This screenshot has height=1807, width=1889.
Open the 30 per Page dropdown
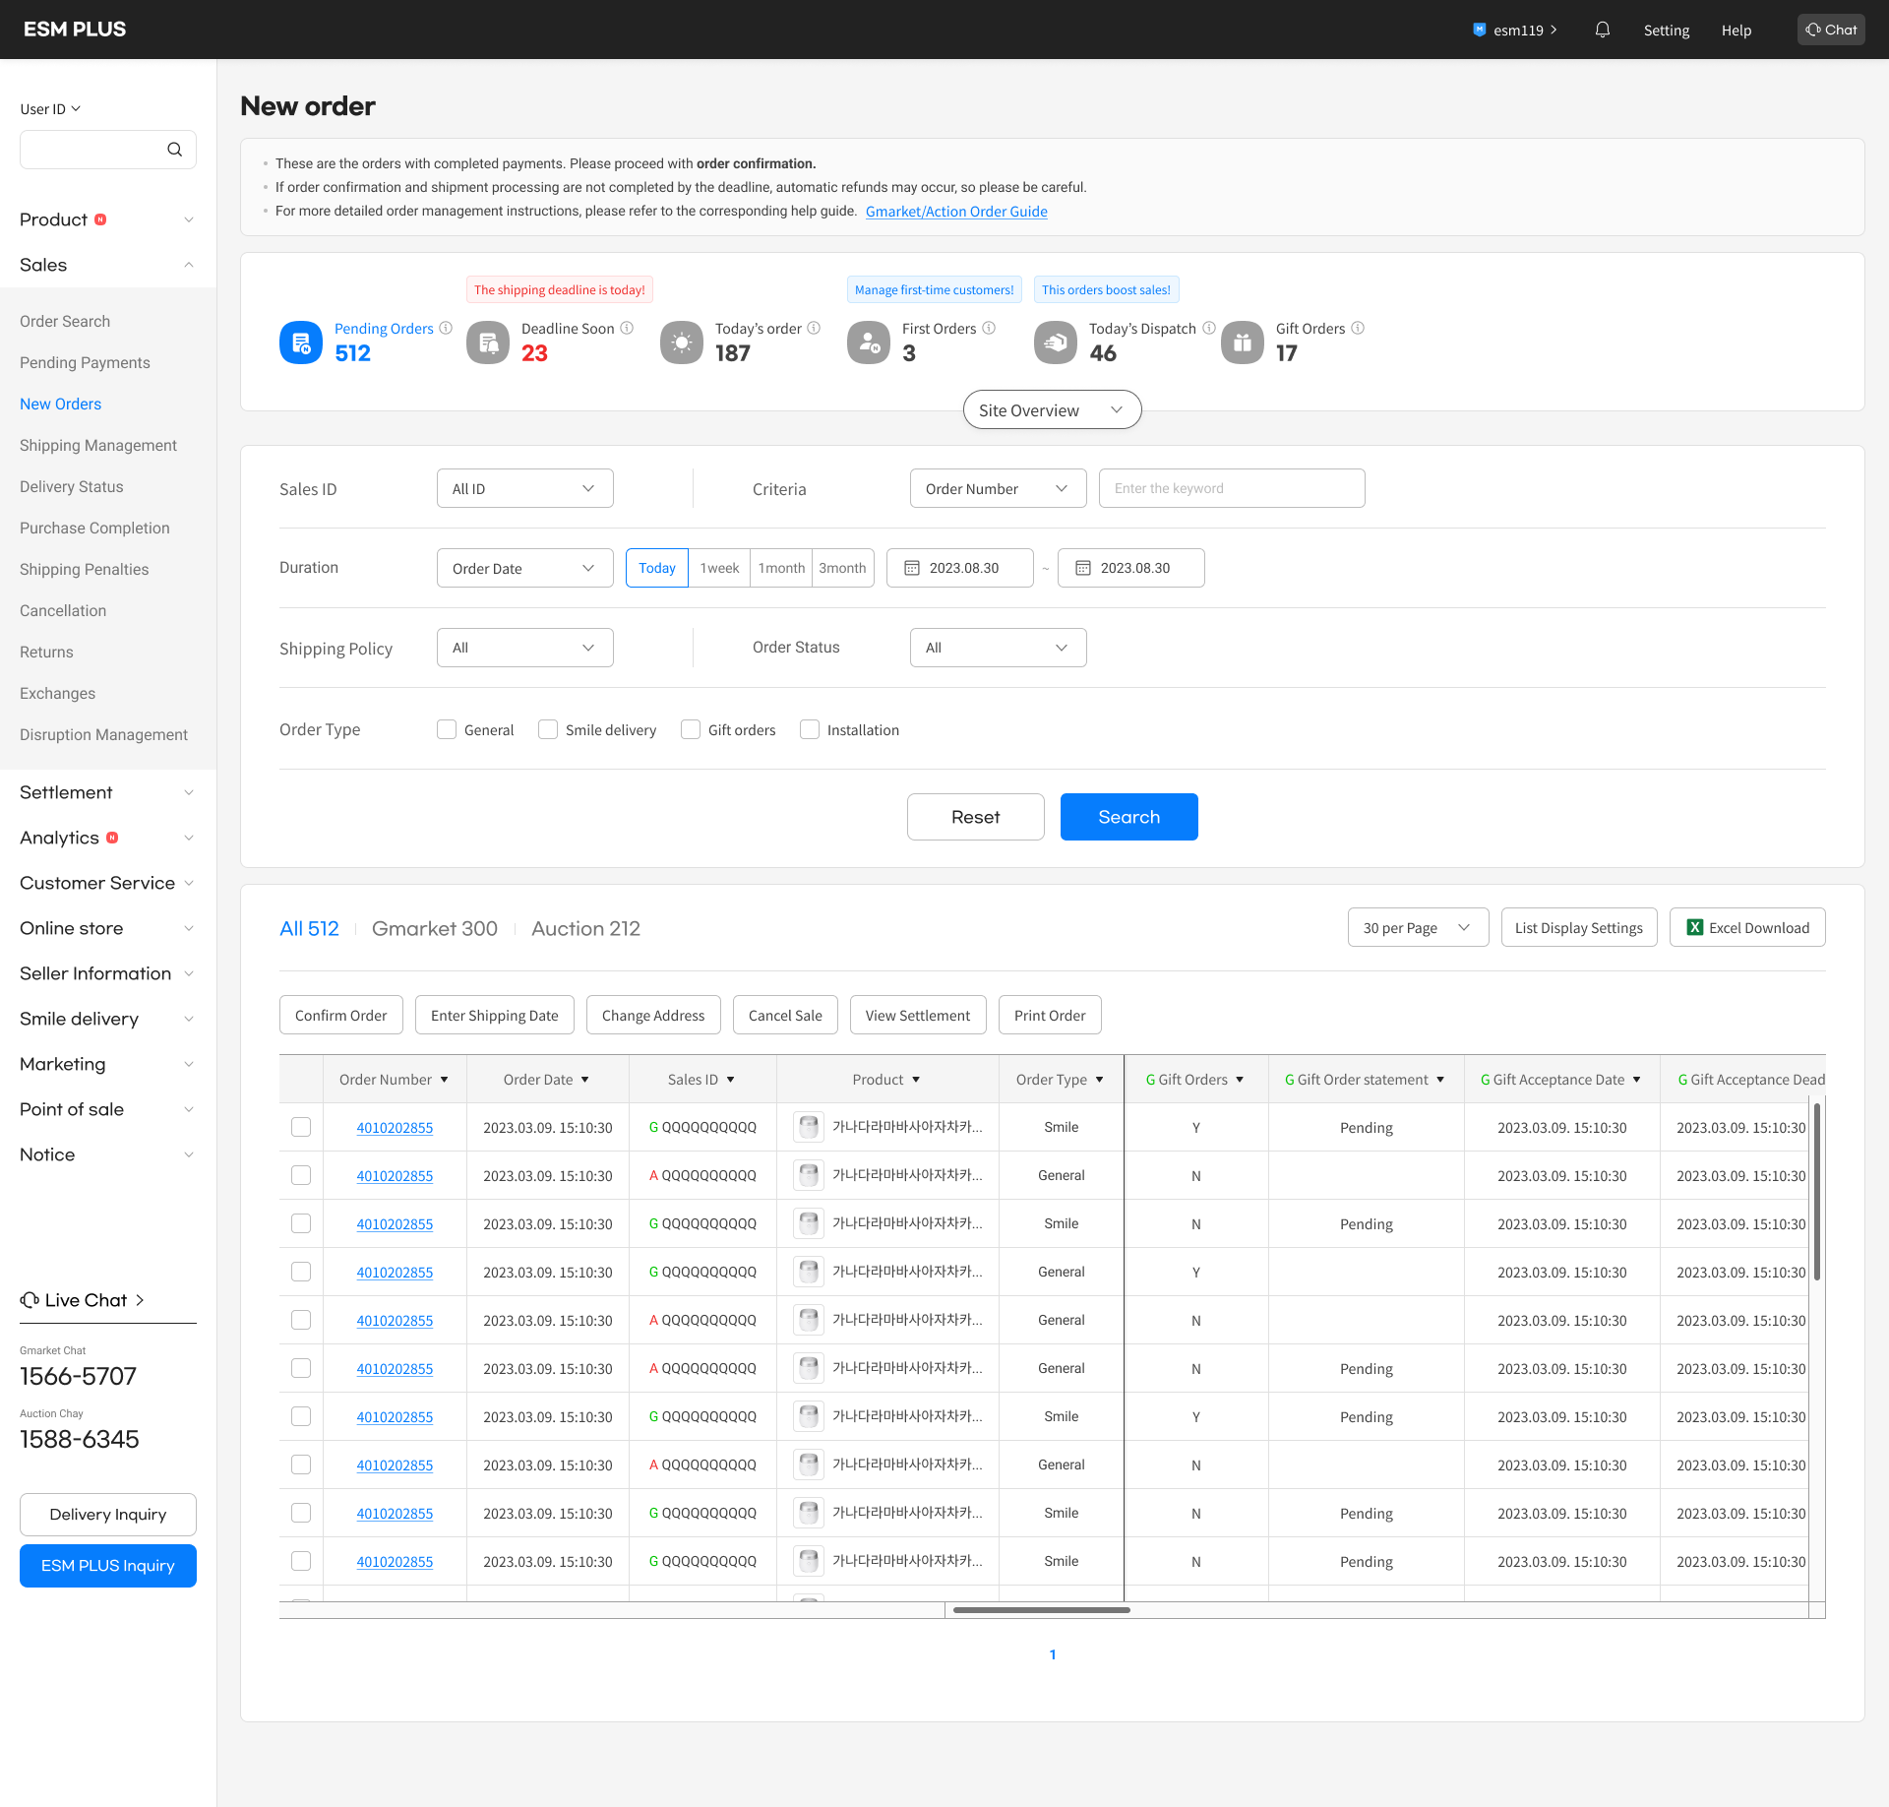1417,927
